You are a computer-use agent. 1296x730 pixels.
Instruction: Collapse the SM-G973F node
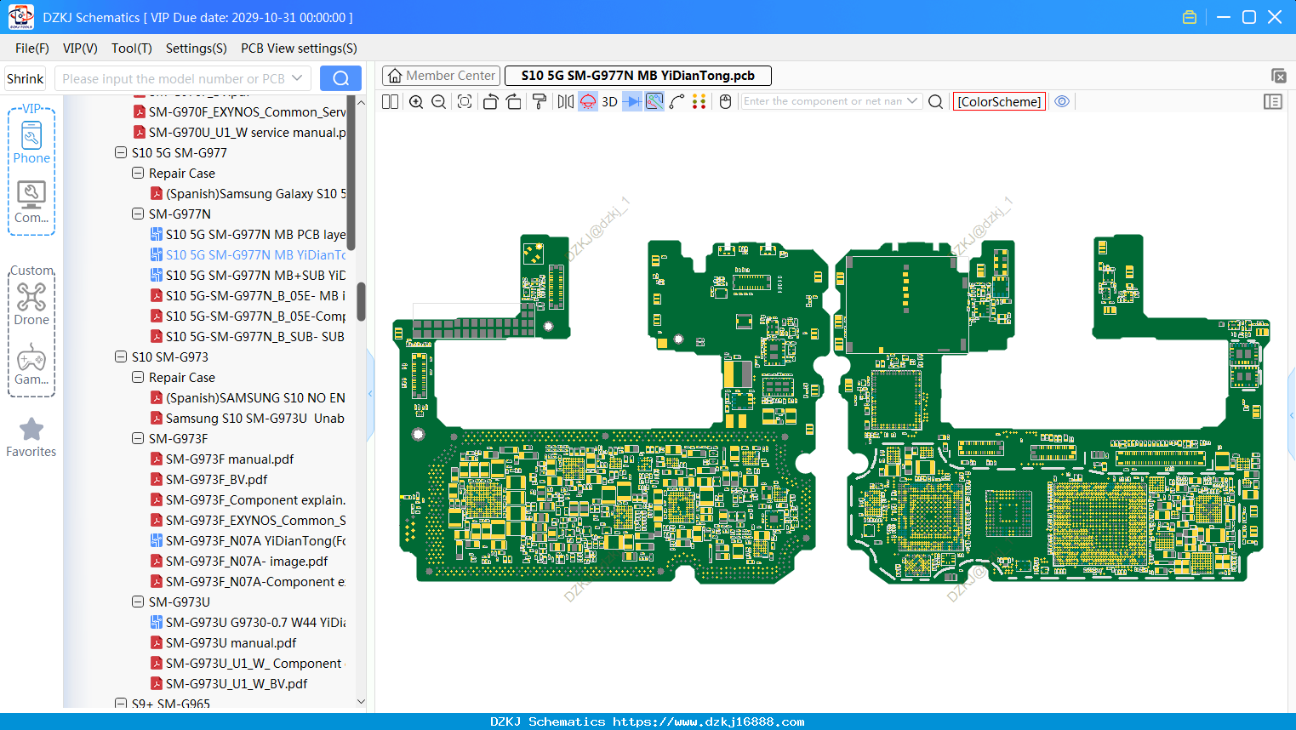(138, 439)
